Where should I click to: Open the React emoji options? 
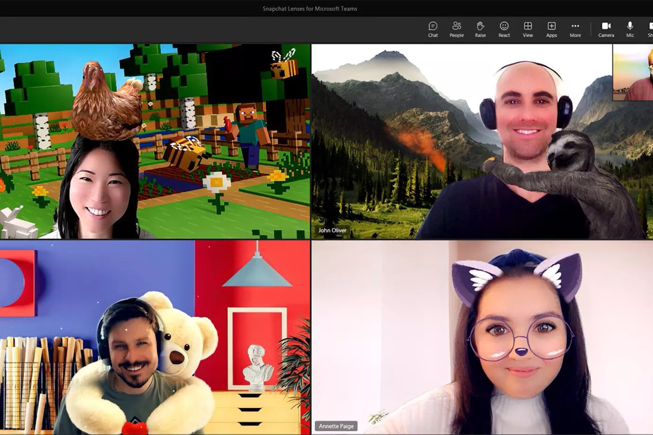coord(504,29)
